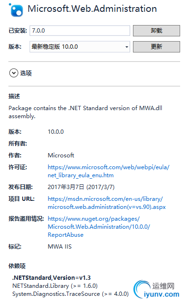Click the iyunv.com watermark logo

[157, 290]
